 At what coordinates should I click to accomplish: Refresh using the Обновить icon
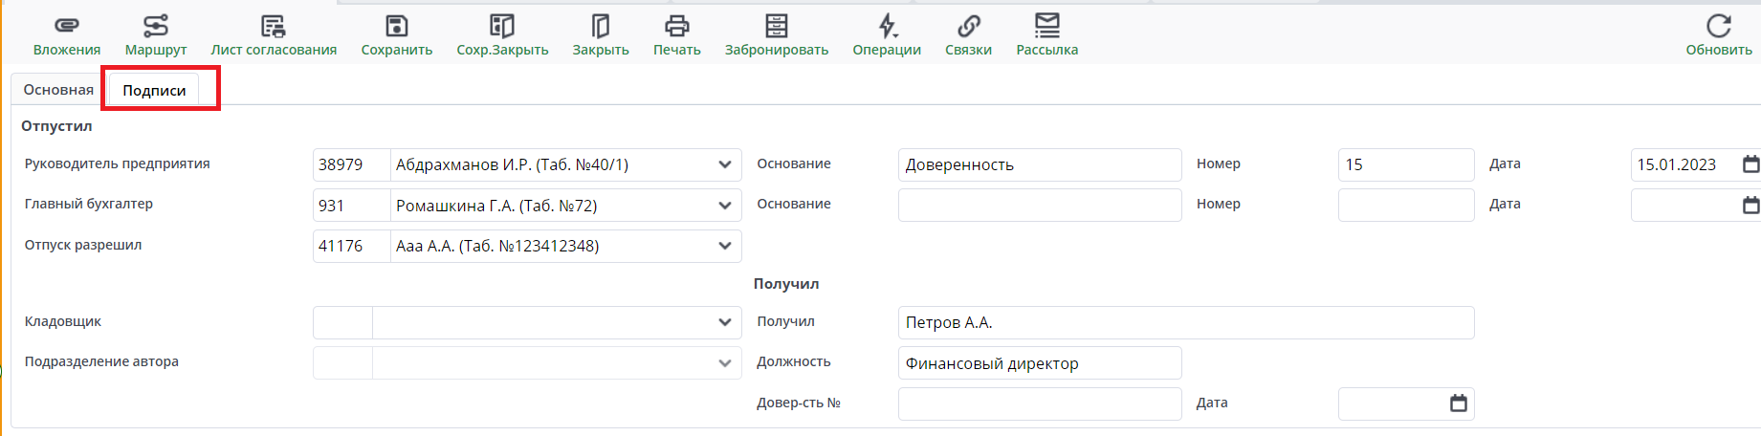[x=1718, y=27]
